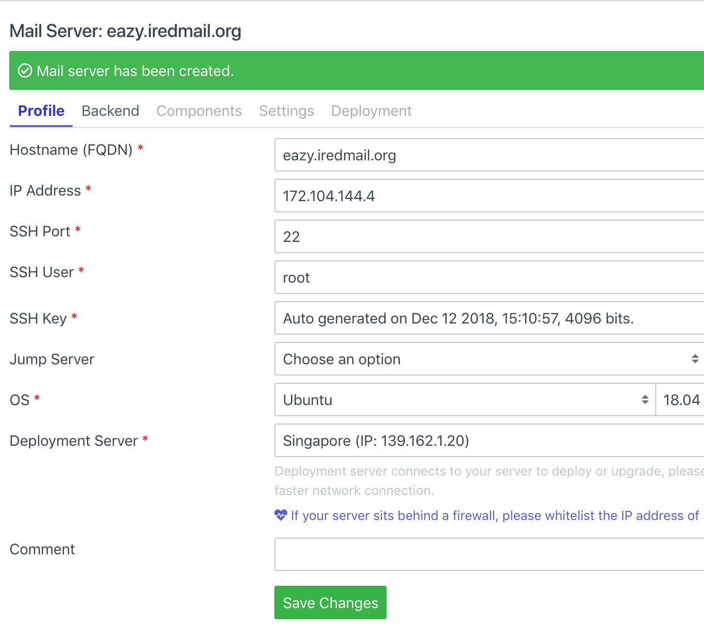Viewport: 704px width, 634px height.
Task: Open the OS Ubuntu dropdown
Action: [x=465, y=400]
